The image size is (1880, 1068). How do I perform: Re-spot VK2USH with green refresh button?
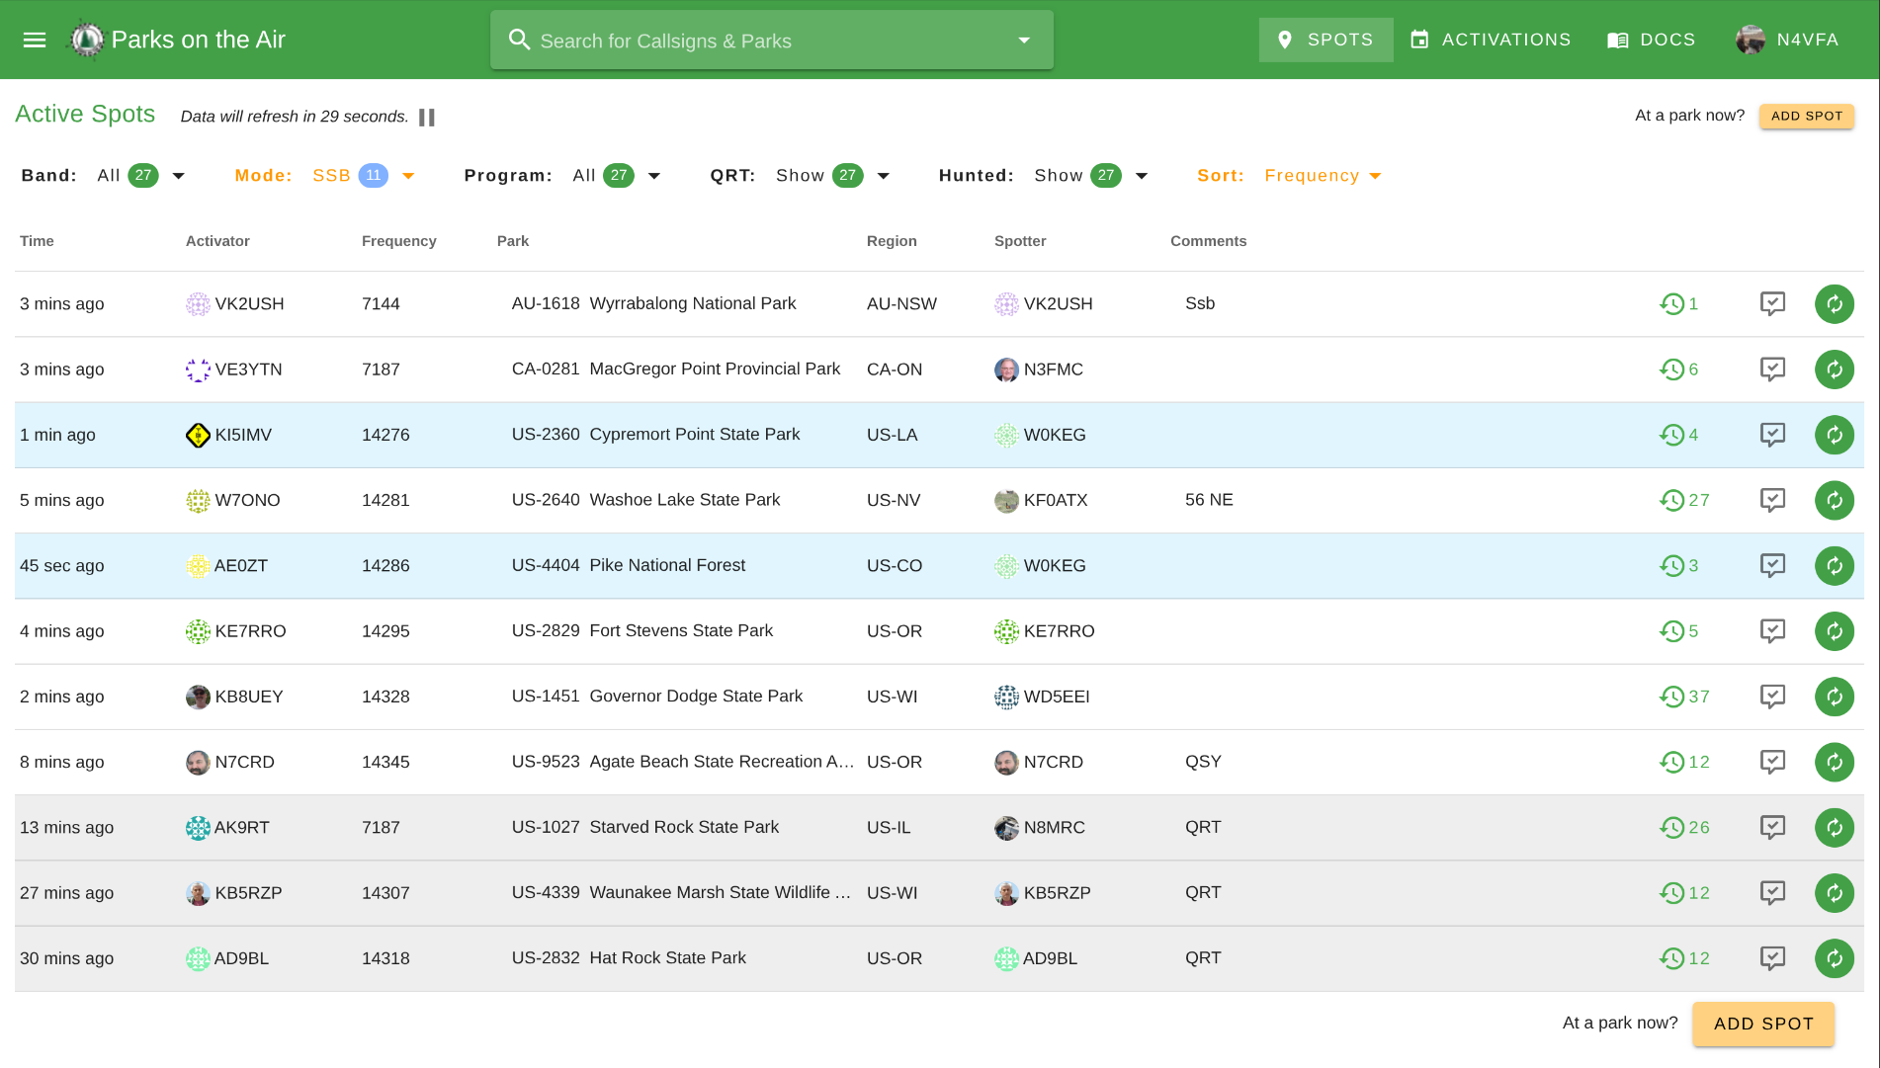1834,304
